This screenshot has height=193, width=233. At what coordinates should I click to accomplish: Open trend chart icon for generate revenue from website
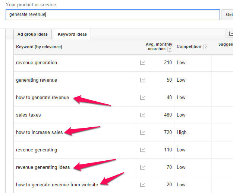(142, 185)
